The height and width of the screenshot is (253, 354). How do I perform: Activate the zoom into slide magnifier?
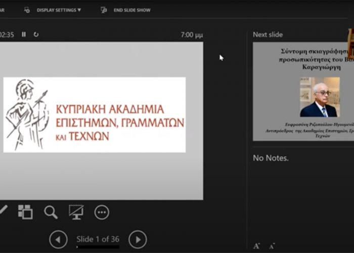click(x=51, y=212)
